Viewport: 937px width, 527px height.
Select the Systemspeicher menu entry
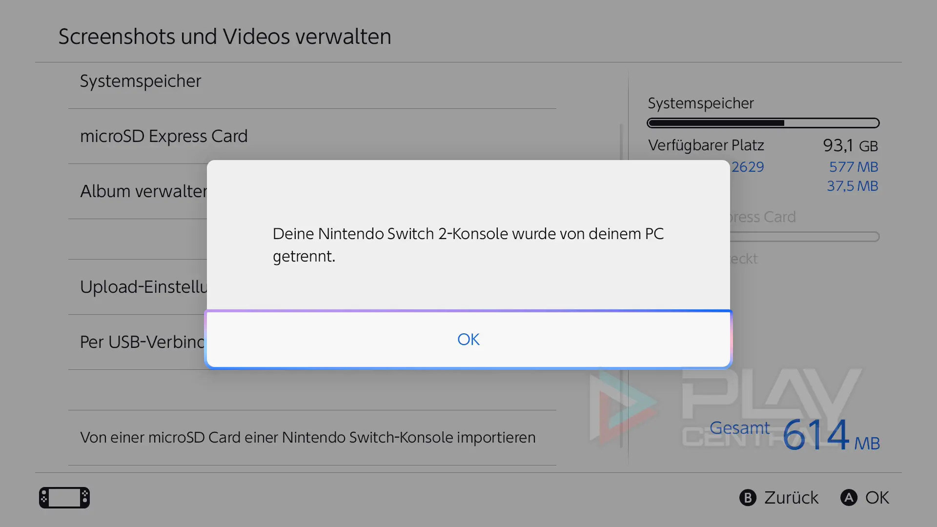click(x=312, y=81)
